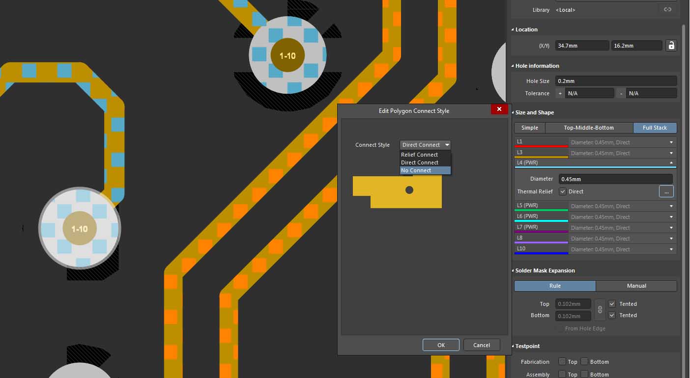Click the Cancel button
The height and width of the screenshot is (378, 690).
point(481,345)
